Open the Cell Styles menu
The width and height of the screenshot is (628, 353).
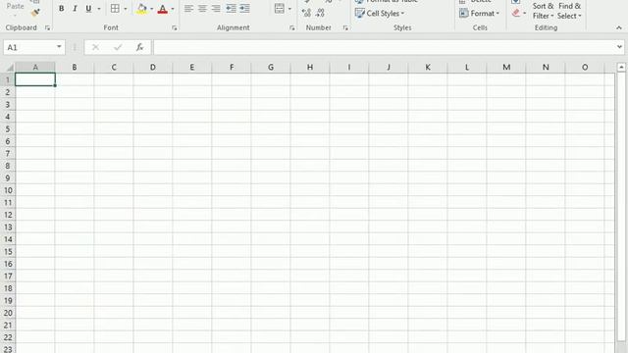tap(380, 13)
